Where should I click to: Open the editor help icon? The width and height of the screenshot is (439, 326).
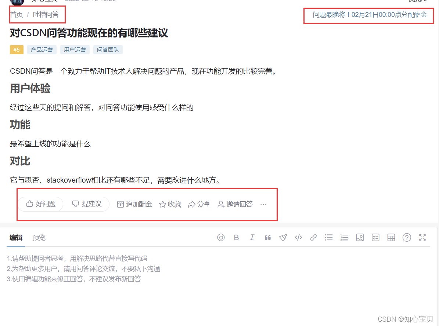[x=407, y=238]
